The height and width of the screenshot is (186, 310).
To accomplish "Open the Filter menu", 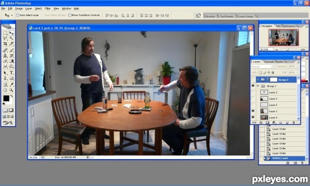I will pos(48,8).
